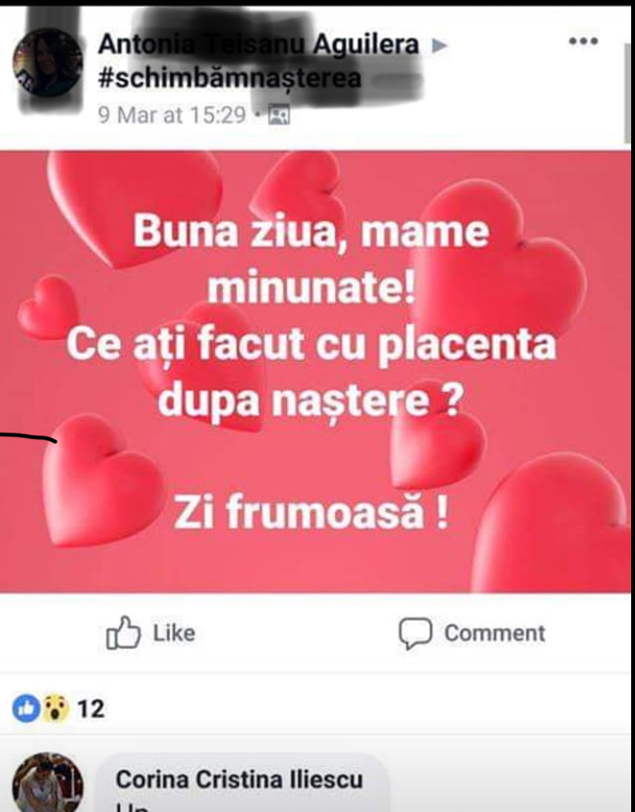Click the thumbs-up Like icon
The width and height of the screenshot is (635, 812).
point(123,633)
